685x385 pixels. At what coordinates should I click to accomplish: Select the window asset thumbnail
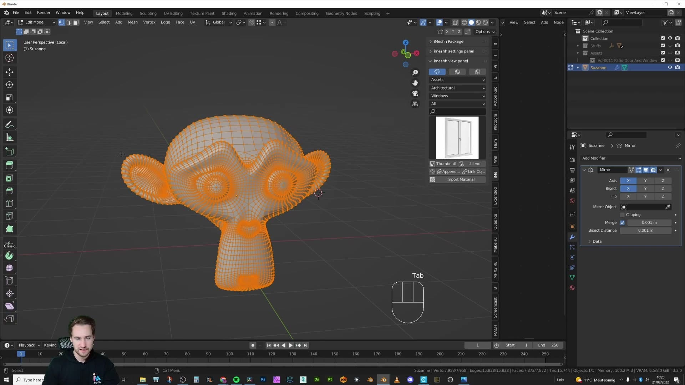[457, 138]
